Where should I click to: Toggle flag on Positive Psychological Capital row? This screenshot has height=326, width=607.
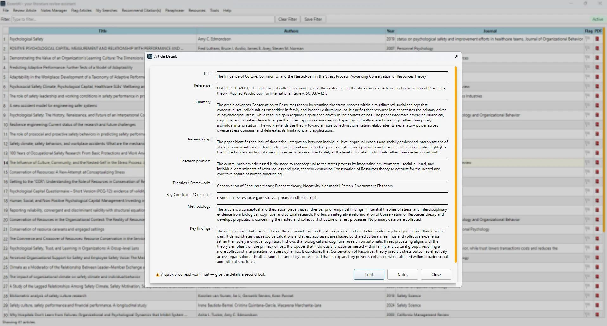(588, 49)
